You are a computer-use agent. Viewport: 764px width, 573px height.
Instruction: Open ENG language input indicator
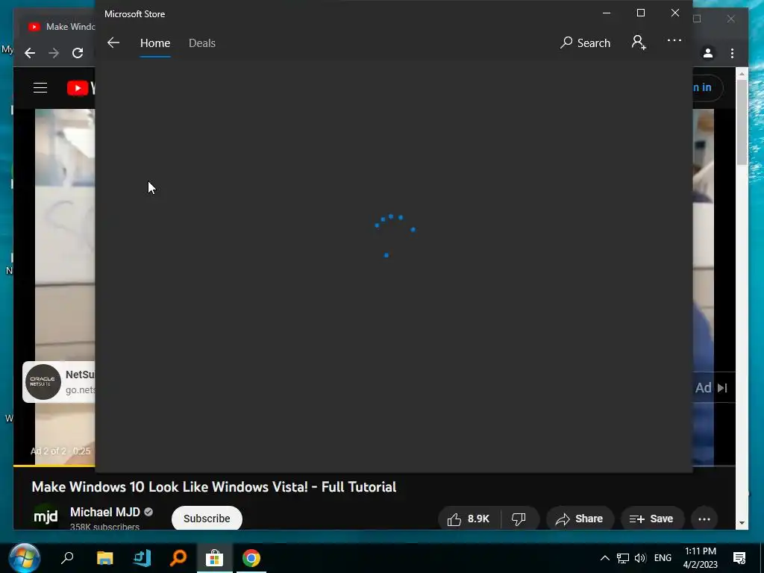tap(663, 558)
